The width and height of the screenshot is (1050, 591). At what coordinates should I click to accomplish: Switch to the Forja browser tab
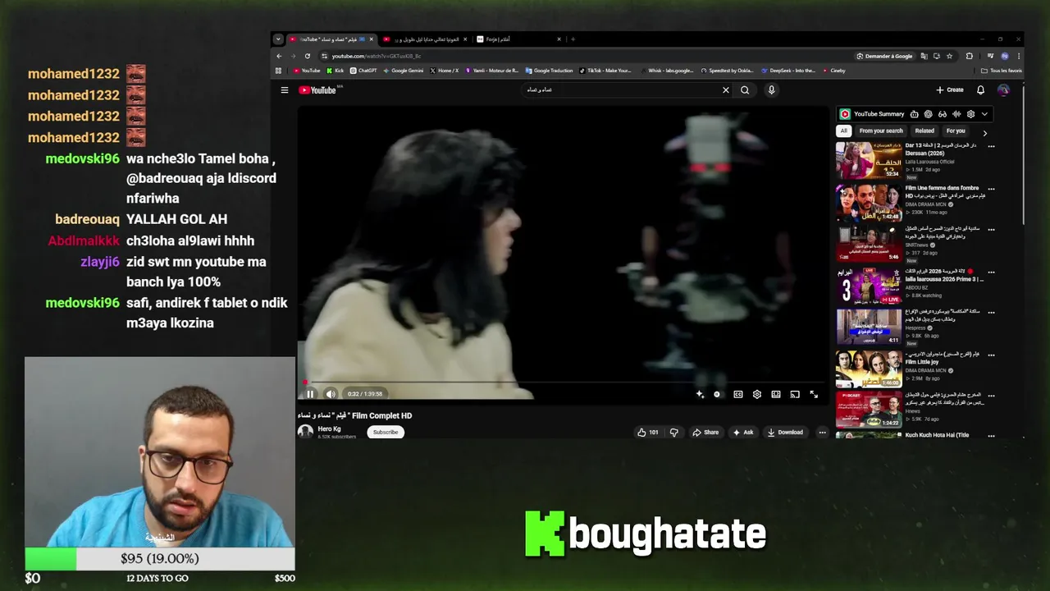point(519,39)
